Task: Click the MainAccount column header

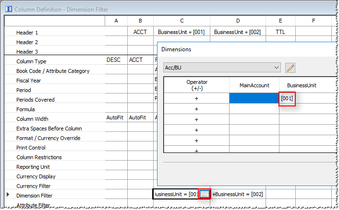Action: click(254, 85)
